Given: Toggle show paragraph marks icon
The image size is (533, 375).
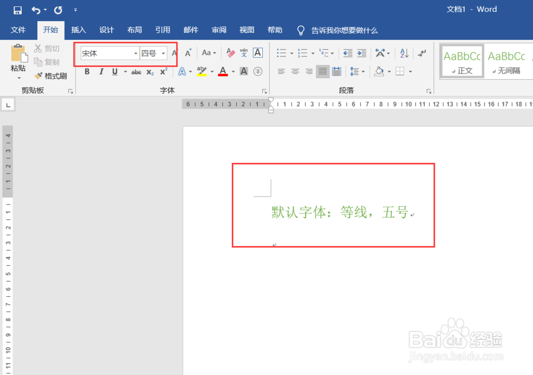Looking at the screenshot, I should tap(422, 53).
